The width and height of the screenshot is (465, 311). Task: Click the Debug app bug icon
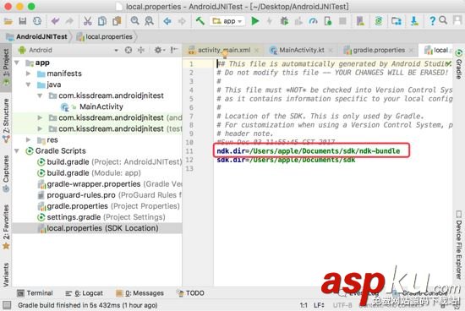point(284,21)
